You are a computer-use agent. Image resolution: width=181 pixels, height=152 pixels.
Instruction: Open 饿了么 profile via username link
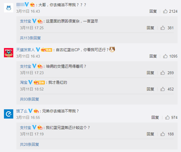22,111
